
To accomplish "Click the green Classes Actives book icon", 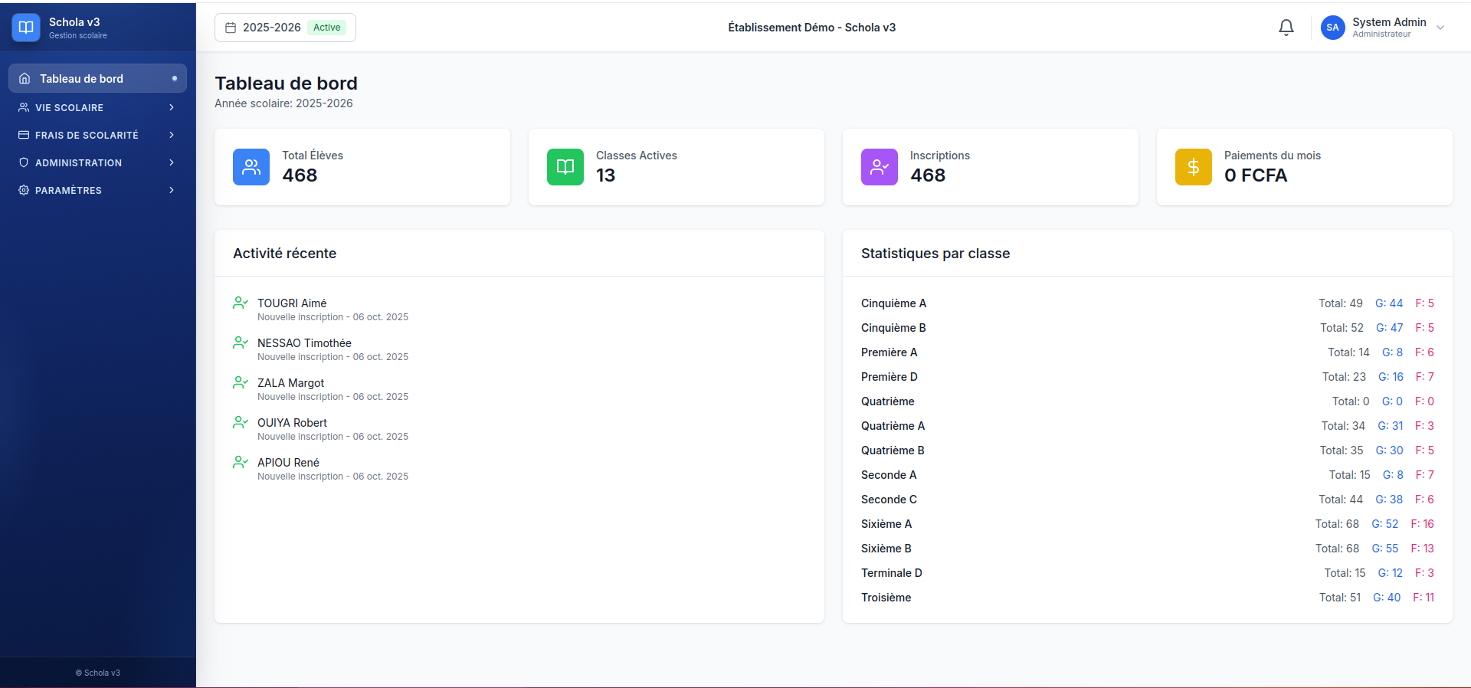I will [x=565, y=167].
